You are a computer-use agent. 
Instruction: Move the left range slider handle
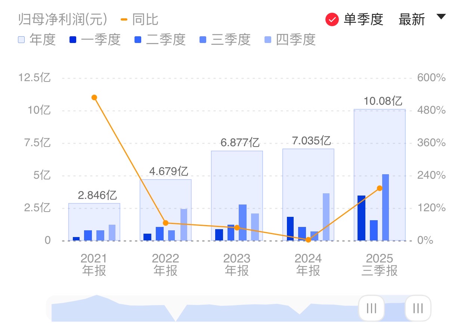(x=371, y=308)
